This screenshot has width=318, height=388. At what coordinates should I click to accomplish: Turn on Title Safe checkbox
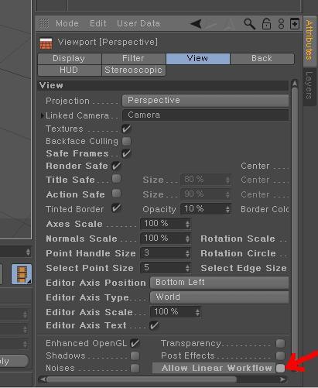click(116, 179)
